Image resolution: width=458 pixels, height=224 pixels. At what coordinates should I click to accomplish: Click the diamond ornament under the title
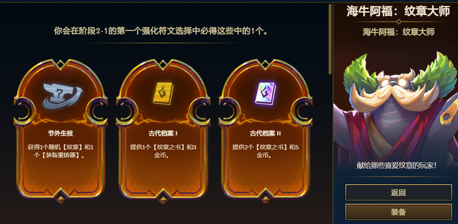pyautogui.click(x=398, y=21)
